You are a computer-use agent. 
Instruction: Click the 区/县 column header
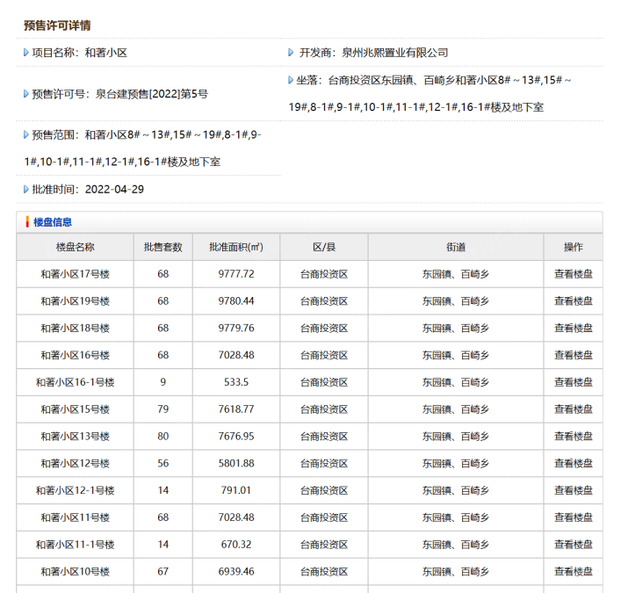[x=324, y=247]
